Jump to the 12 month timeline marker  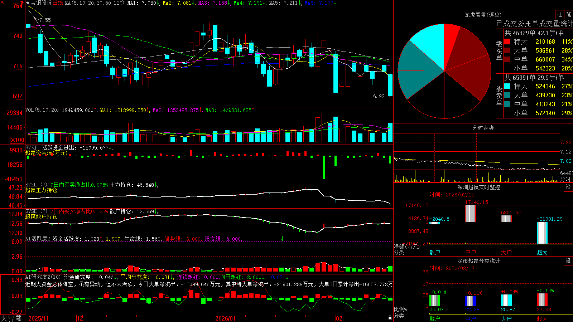click(x=80, y=318)
